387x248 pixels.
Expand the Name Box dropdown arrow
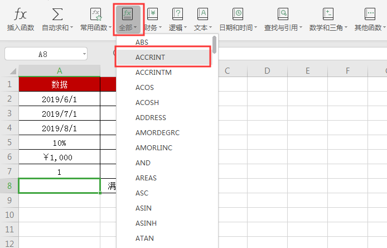tap(84, 54)
